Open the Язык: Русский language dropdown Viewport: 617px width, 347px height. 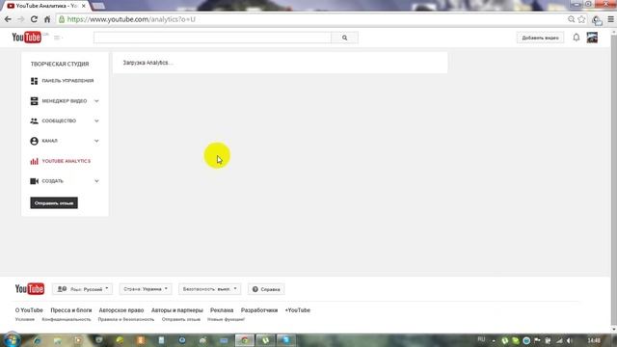(x=82, y=289)
